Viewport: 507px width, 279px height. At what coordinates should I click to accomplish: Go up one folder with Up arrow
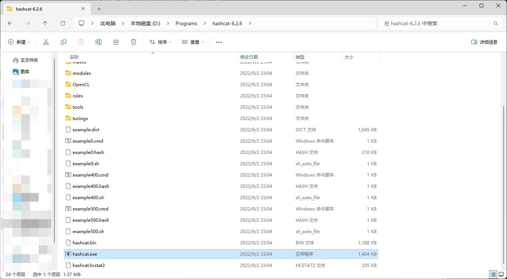[x=45, y=23]
